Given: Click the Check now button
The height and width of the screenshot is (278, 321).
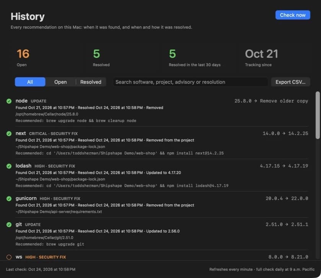Looking at the screenshot, I should 293,15.
